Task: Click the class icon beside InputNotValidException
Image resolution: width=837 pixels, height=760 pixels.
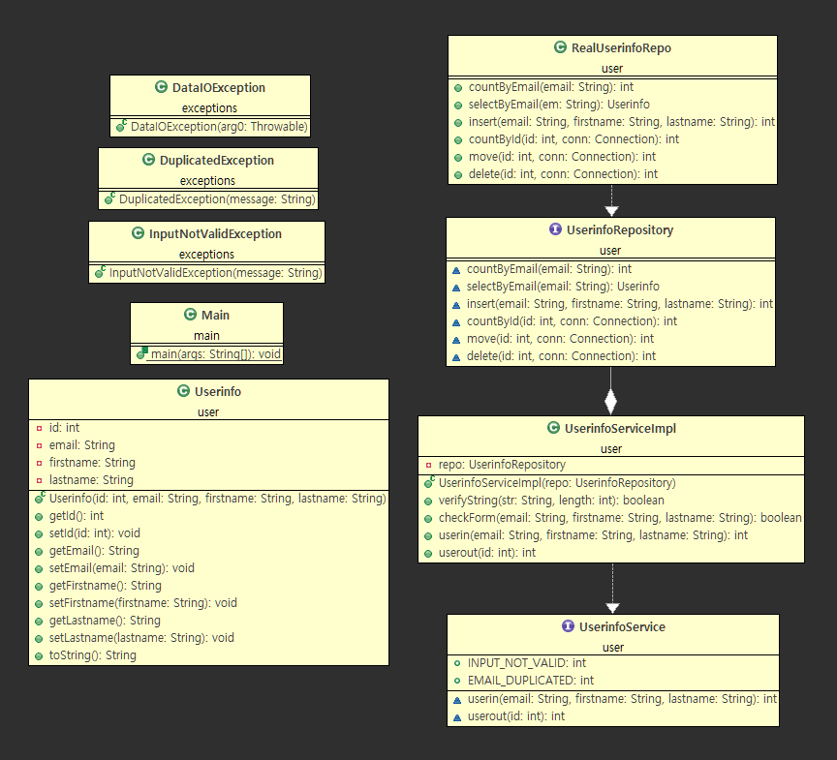Action: coord(139,233)
